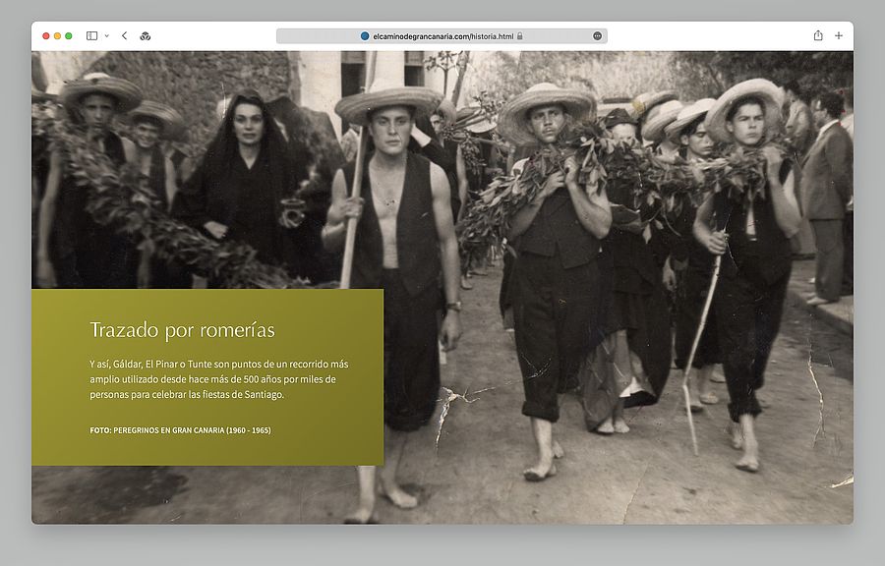This screenshot has height=566, width=885.
Task: Select the elcaminodegrancanaria.com address field
Action: click(x=442, y=36)
